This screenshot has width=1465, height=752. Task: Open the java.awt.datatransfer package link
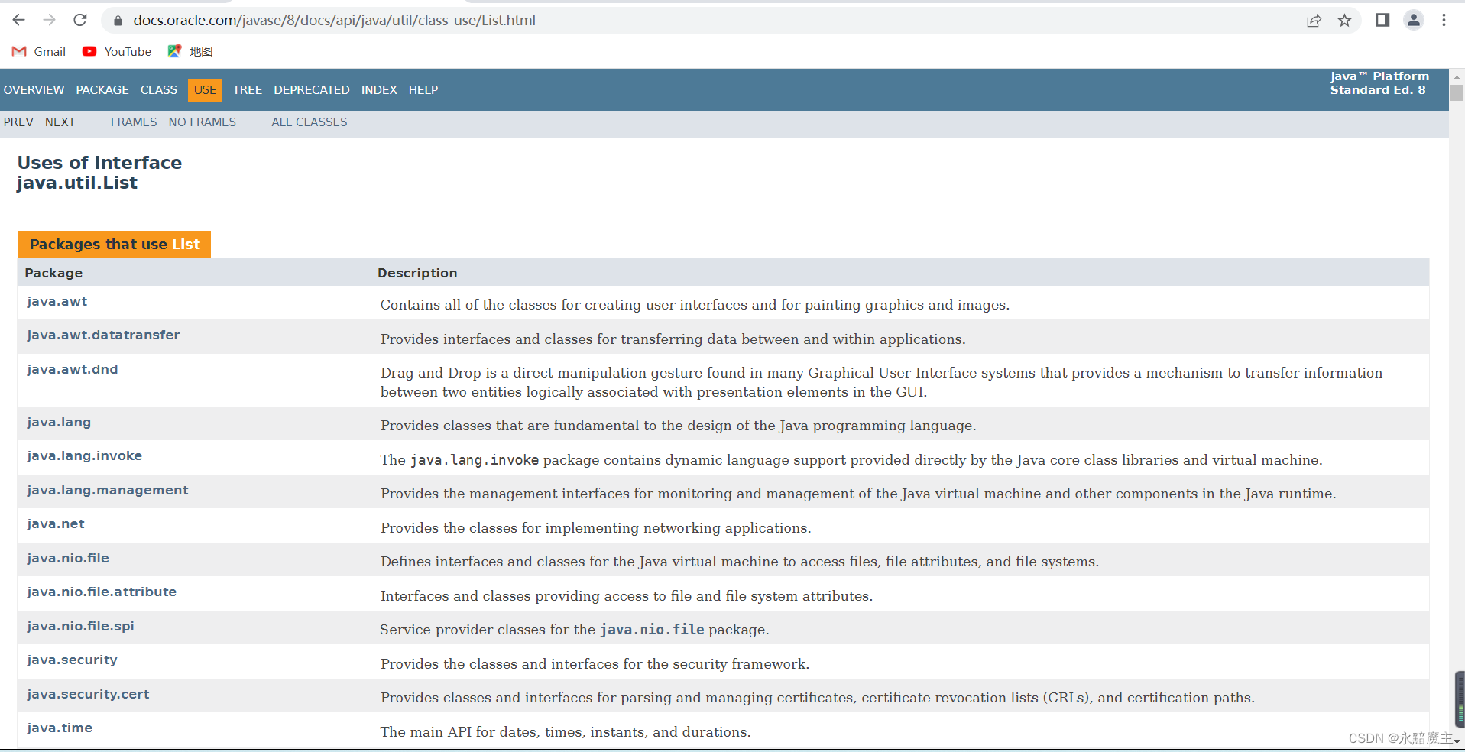point(103,335)
